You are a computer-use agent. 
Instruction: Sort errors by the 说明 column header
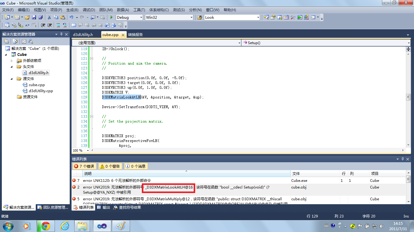point(186,174)
